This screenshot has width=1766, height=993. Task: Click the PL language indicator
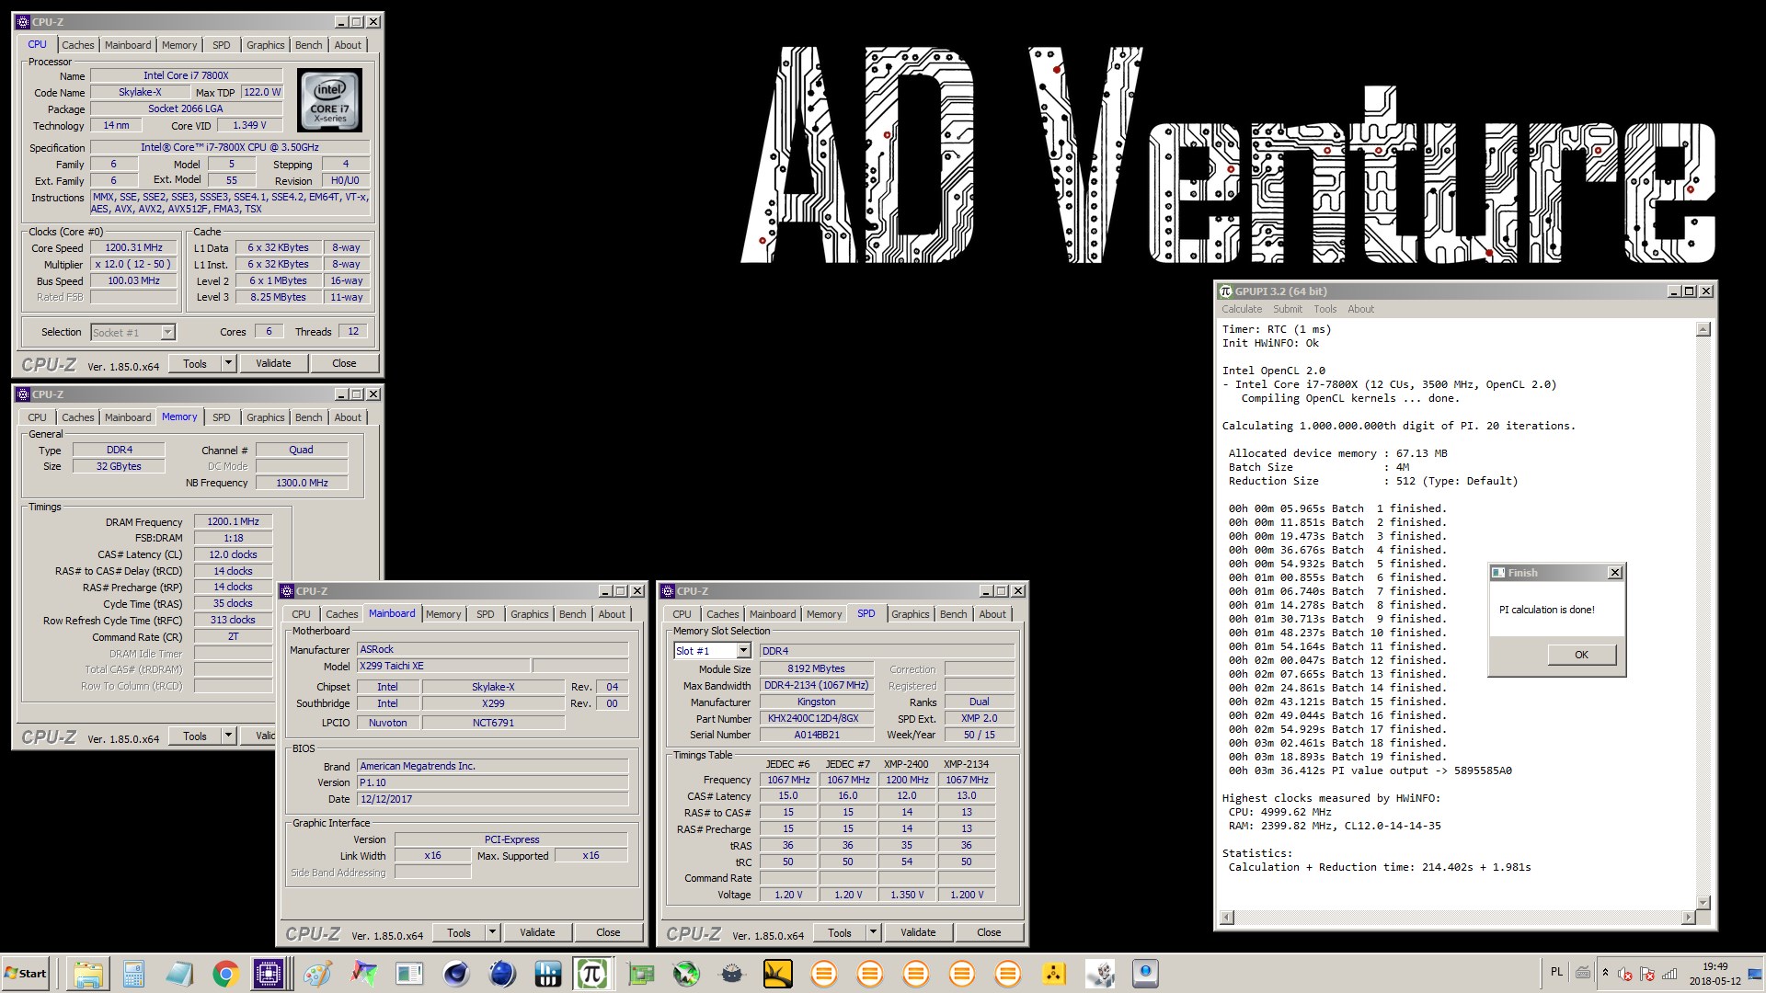[x=1556, y=972]
